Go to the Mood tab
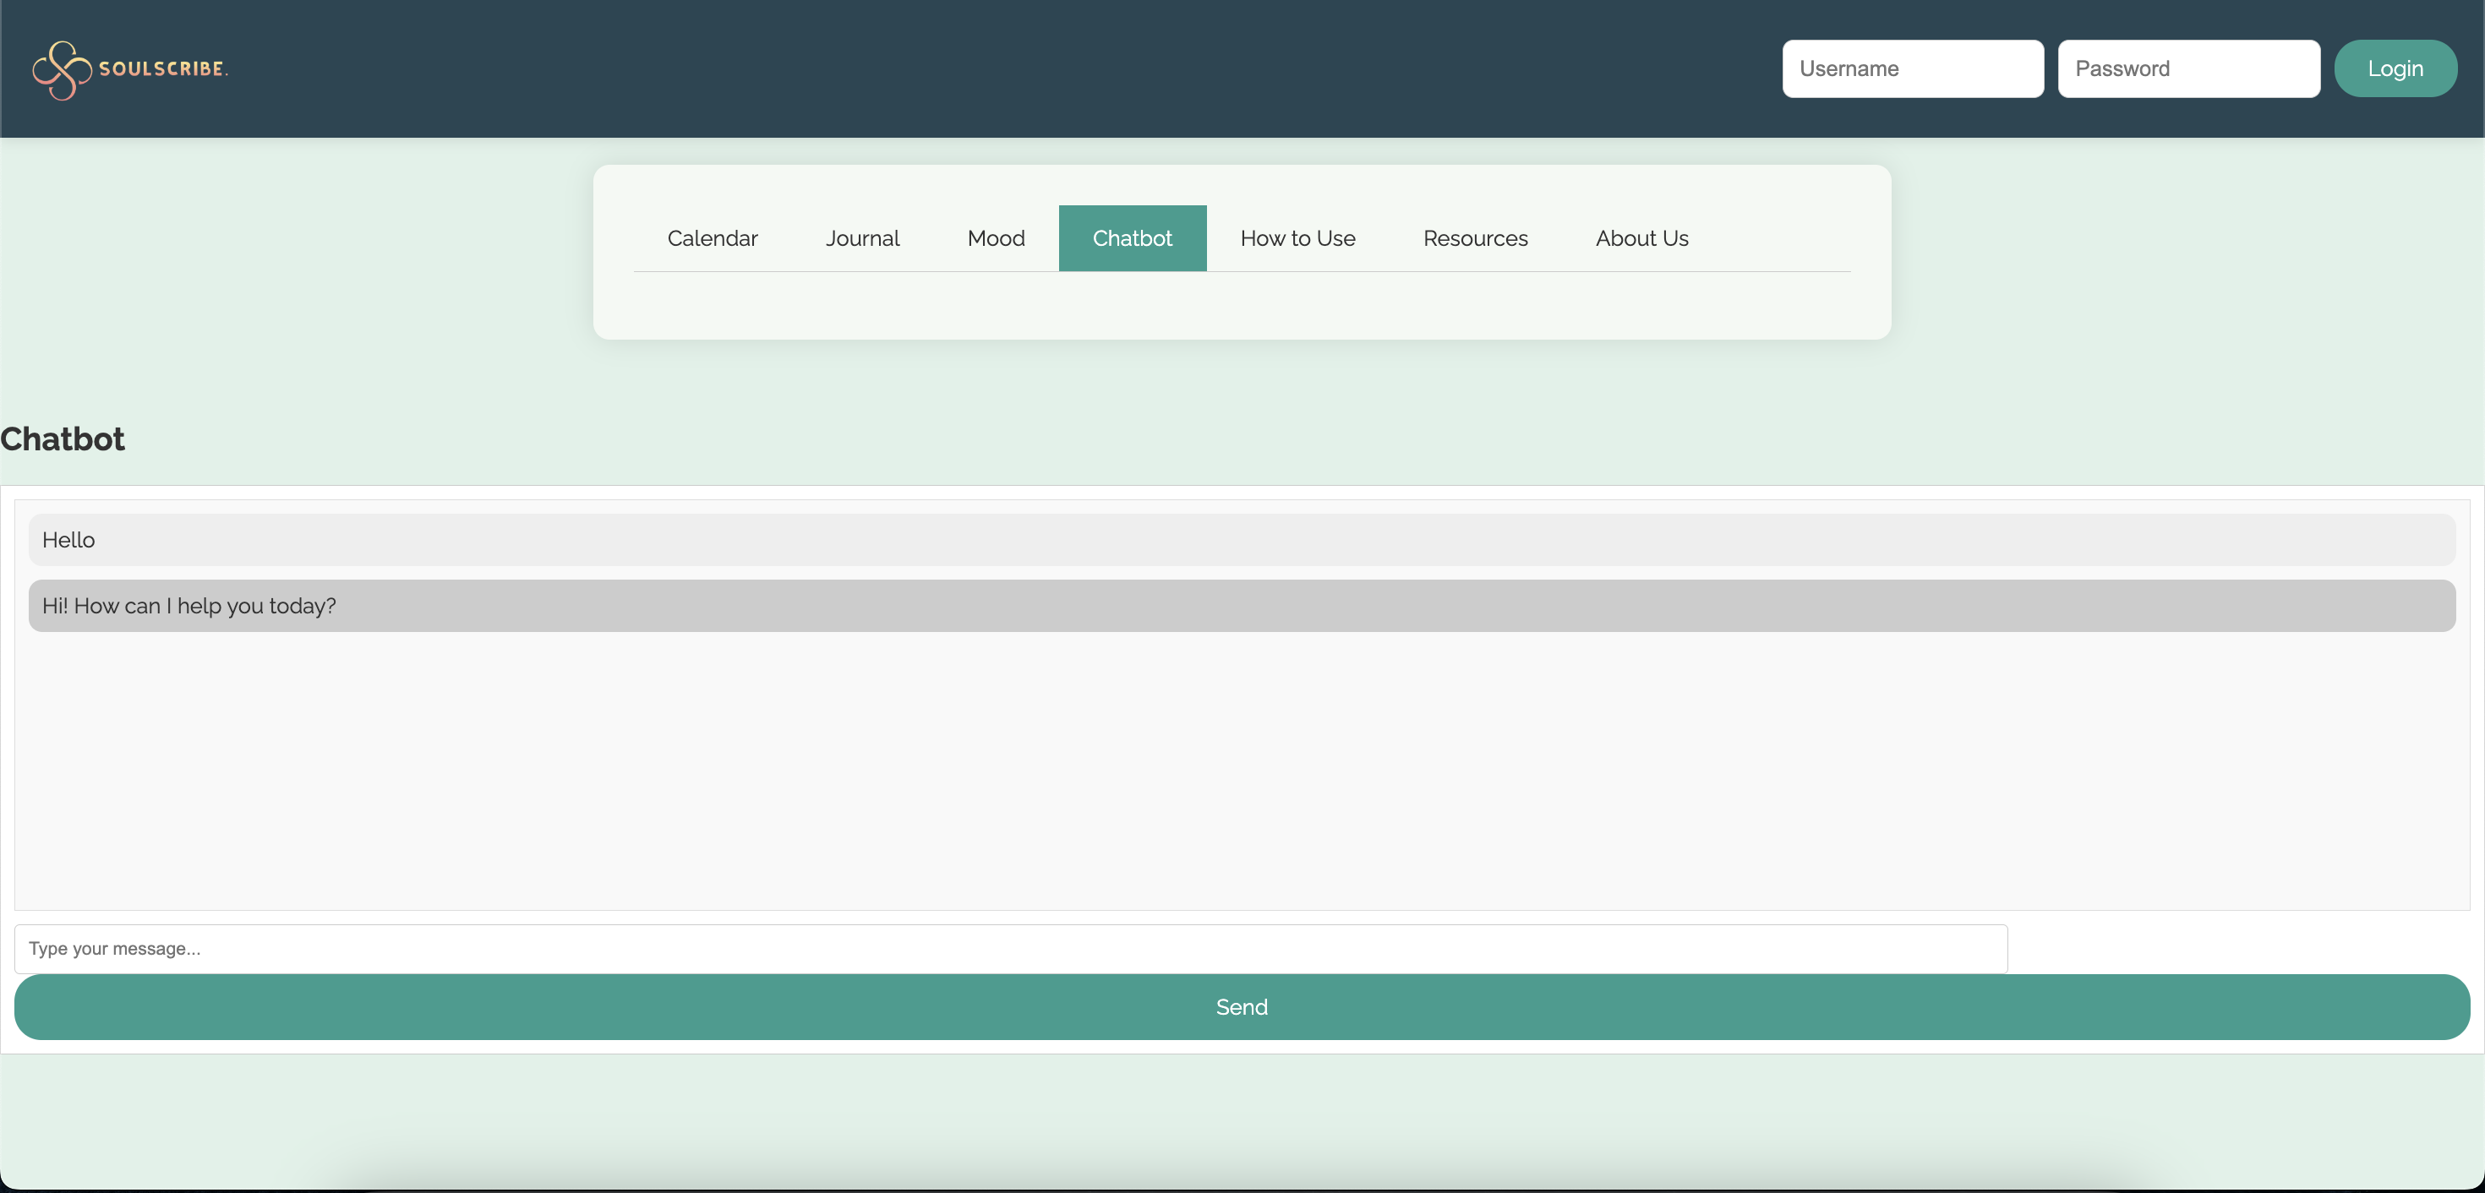2485x1193 pixels. click(996, 238)
